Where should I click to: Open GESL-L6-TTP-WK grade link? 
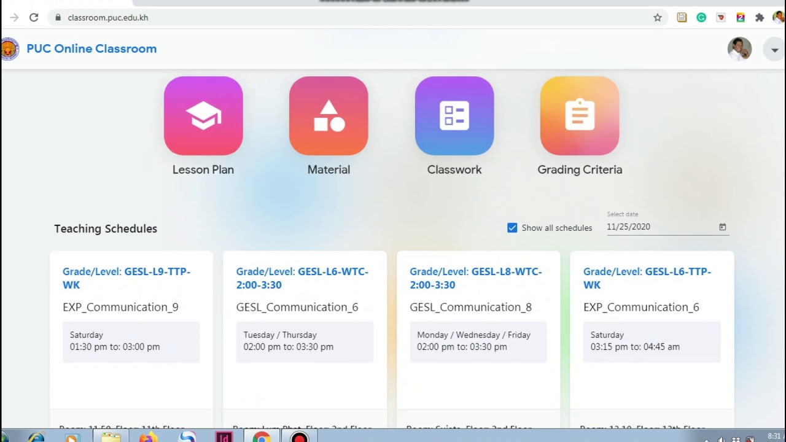(647, 278)
